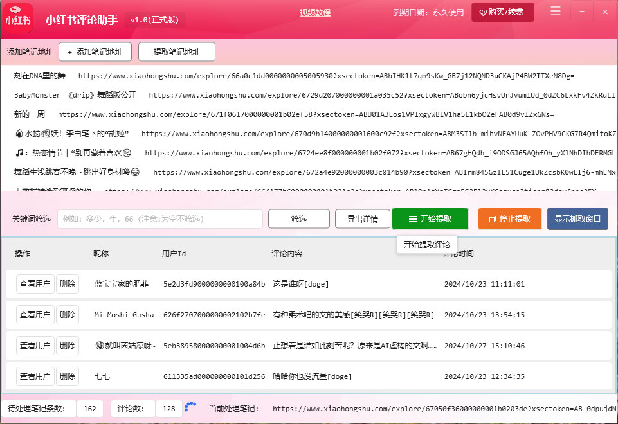Delete the 七七 comment row
The width and height of the screenshot is (618, 424).
pyautogui.click(x=67, y=376)
